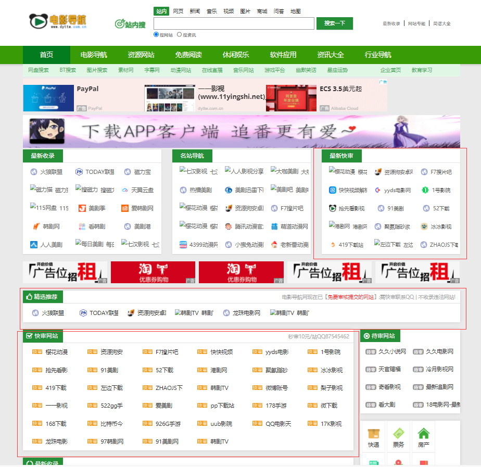Click the 4399动漫网 icon
The image size is (481, 467).
pyautogui.click(x=183, y=245)
